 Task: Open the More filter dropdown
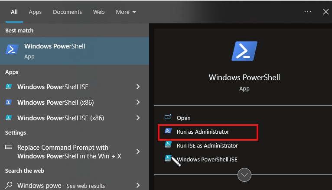pyautogui.click(x=126, y=12)
